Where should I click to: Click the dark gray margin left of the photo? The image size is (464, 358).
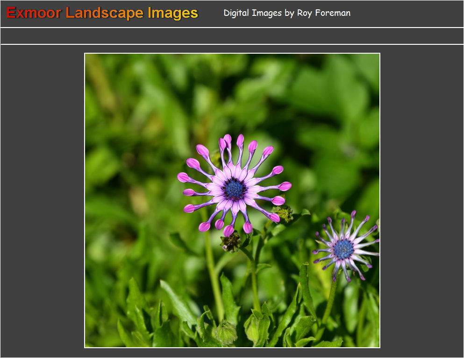(42, 201)
